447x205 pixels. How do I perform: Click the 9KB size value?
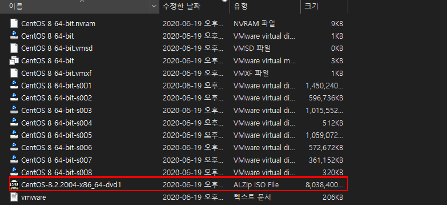tap(337, 24)
